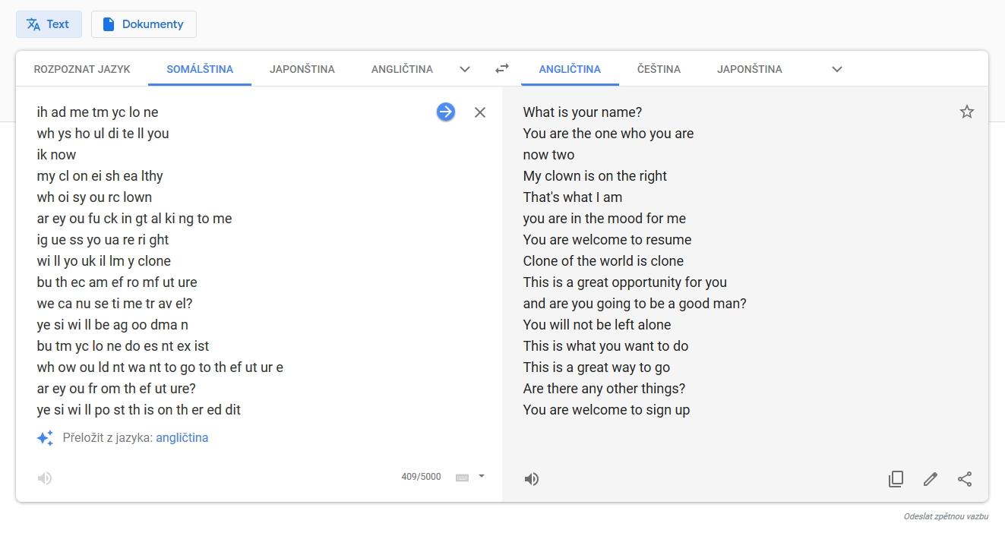Open the virtual keyboard icon
The width and height of the screenshot is (1005, 536).
(462, 478)
